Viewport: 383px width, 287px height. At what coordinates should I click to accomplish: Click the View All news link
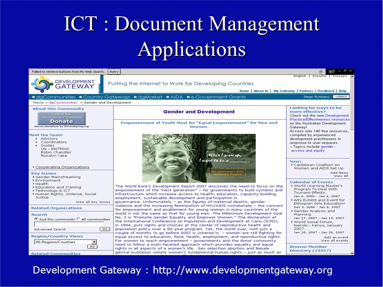coord(341,176)
